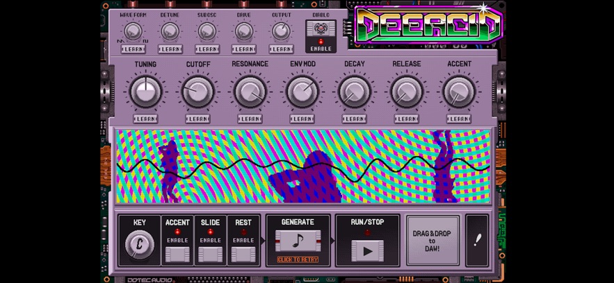Click the Release knob
Screen dimensions: 614x283
(x=407, y=92)
